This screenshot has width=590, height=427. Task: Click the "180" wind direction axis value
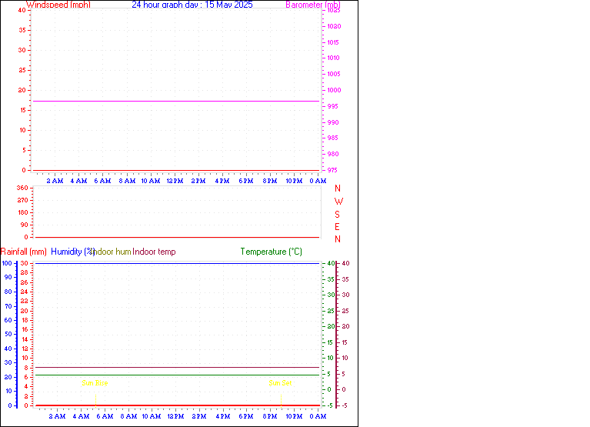[22, 212]
